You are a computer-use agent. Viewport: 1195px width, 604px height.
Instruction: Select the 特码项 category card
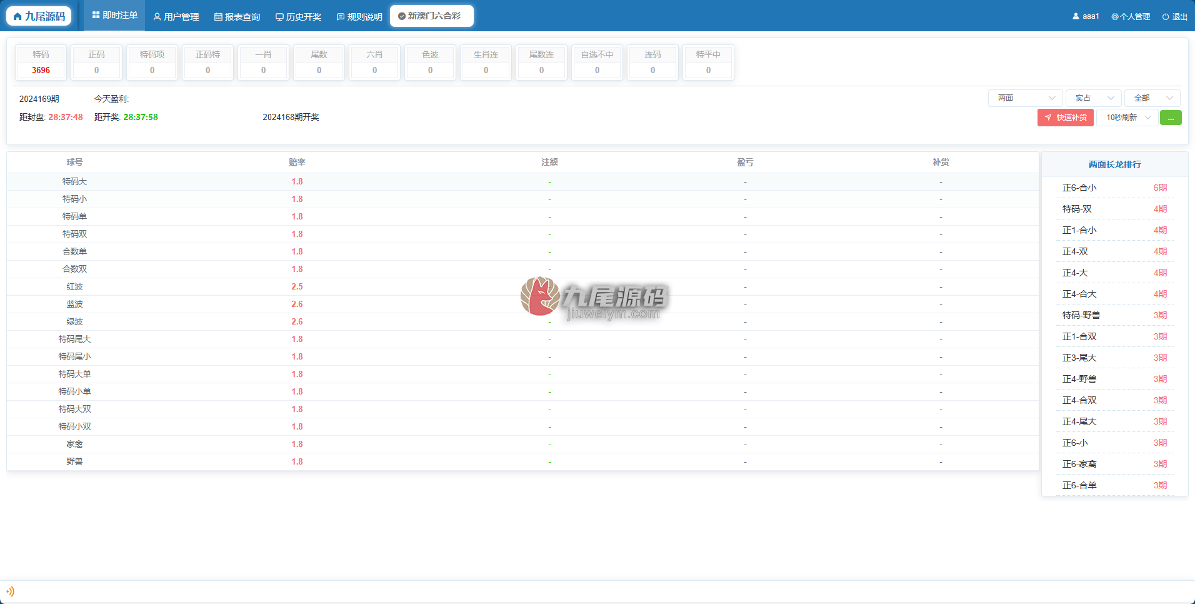tap(152, 63)
